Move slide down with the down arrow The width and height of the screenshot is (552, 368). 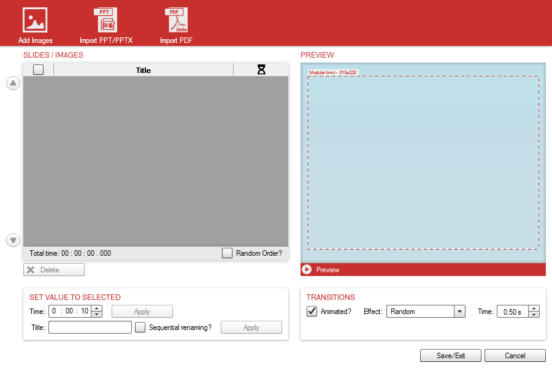coord(13,240)
